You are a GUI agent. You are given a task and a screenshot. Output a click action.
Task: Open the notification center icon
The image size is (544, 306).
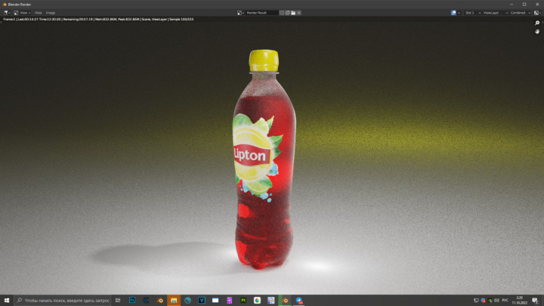pos(536,301)
